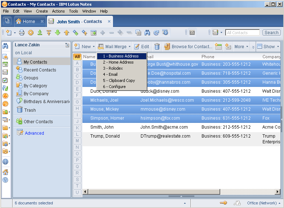Click the calendar icon in the left sidebar

tap(5, 64)
